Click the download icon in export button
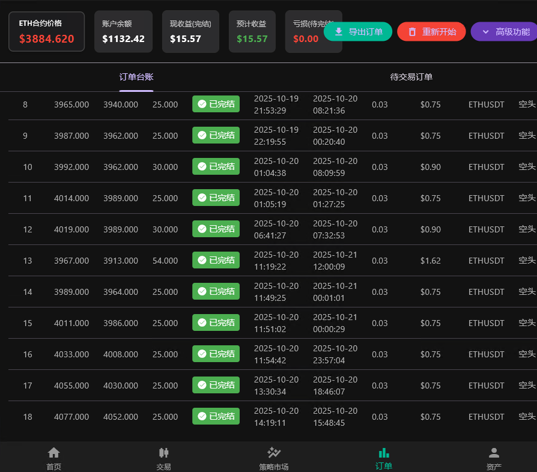537x472 pixels. coord(338,31)
